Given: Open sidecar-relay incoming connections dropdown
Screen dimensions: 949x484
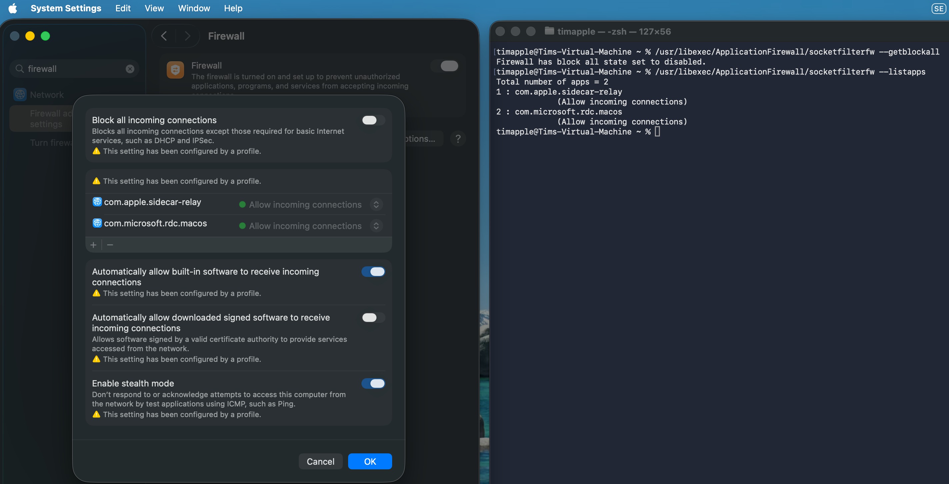Looking at the screenshot, I should click(376, 204).
